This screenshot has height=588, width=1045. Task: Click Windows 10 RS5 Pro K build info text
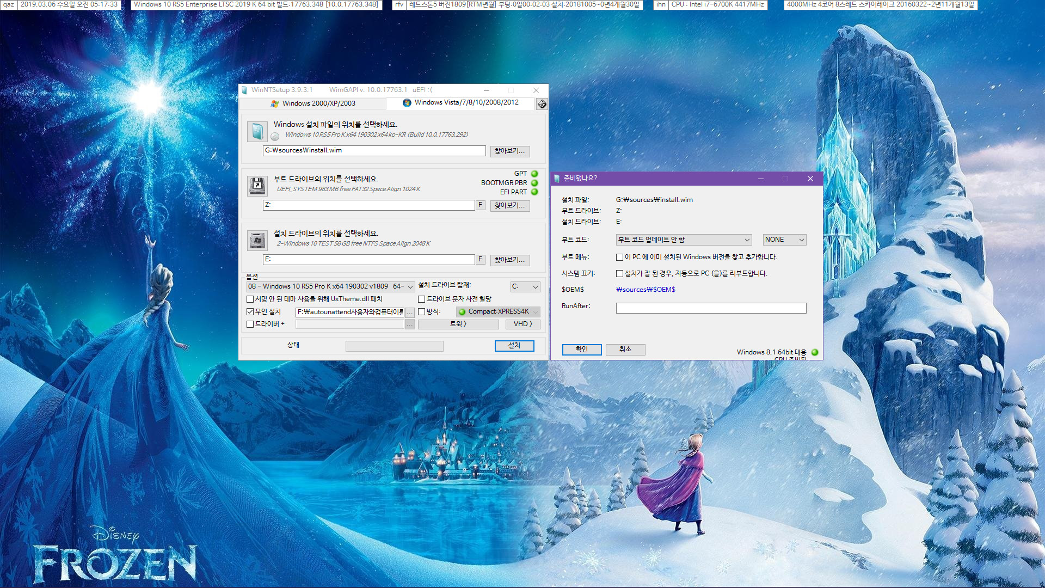coord(377,135)
